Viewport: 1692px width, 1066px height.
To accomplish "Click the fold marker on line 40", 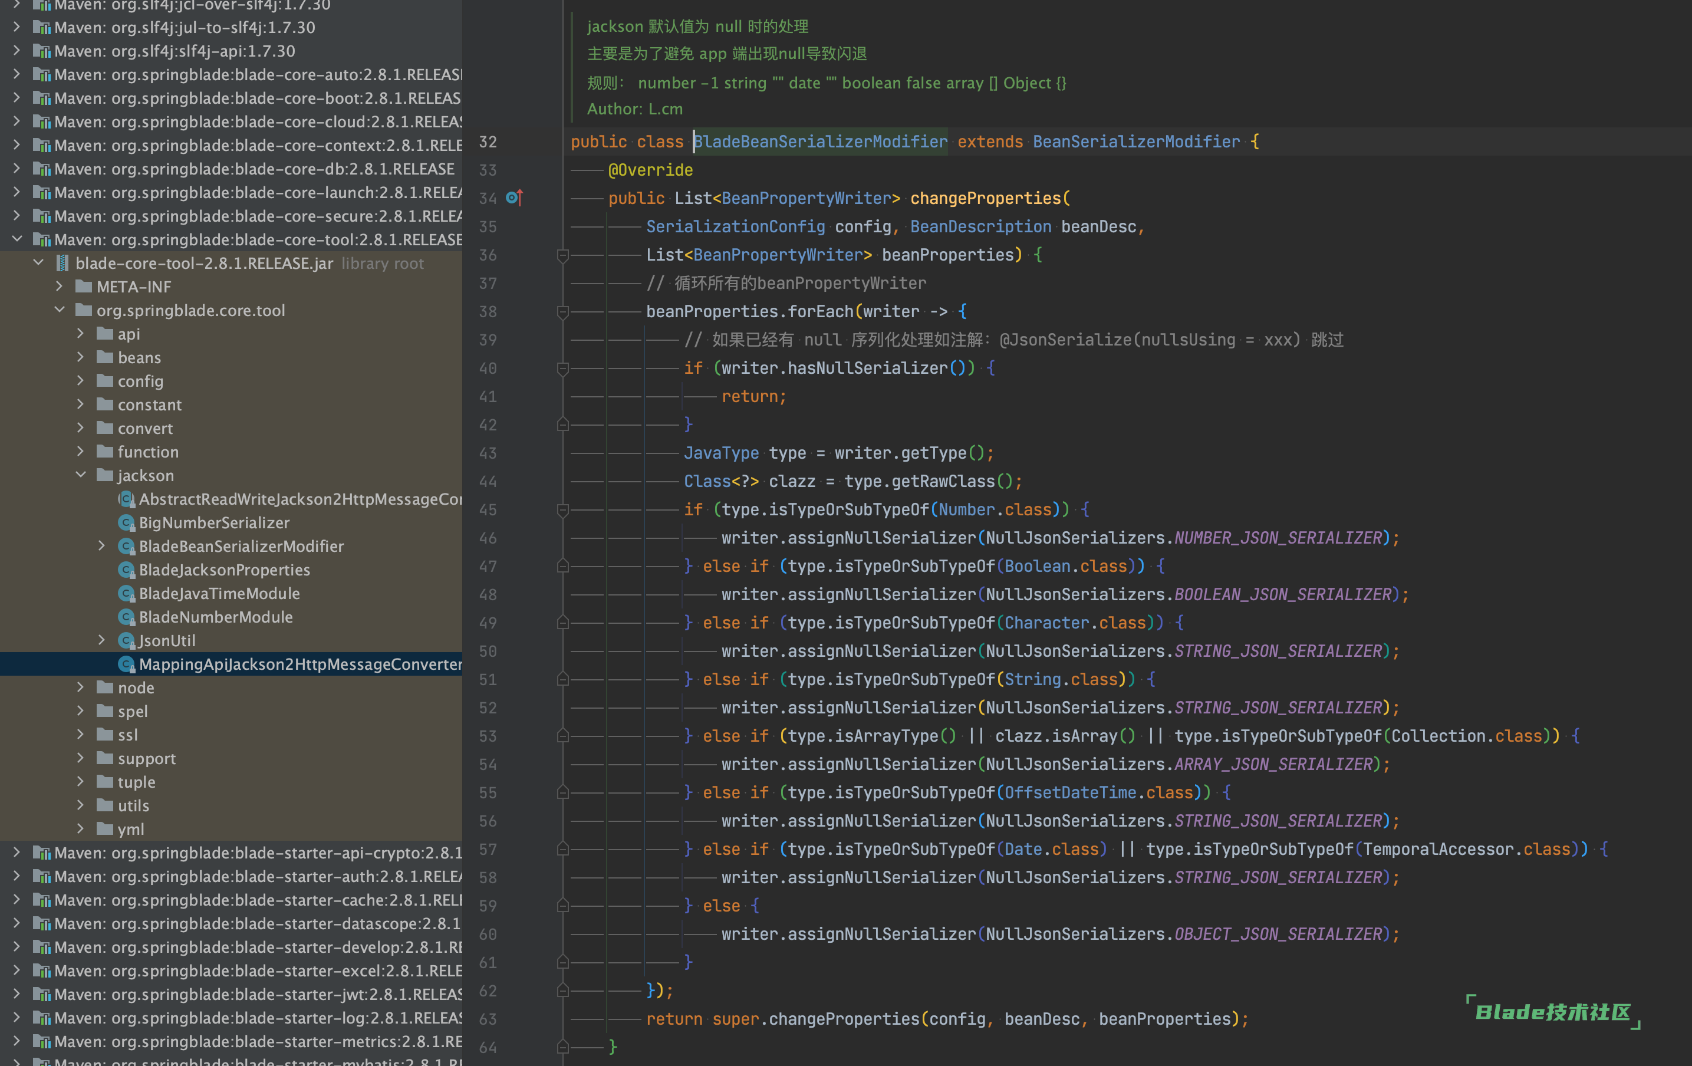I will coord(563,369).
